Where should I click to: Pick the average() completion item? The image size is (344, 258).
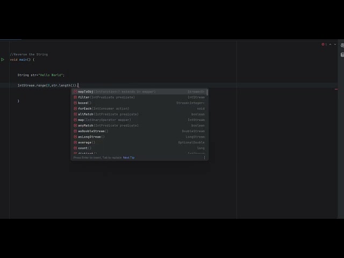pos(86,142)
